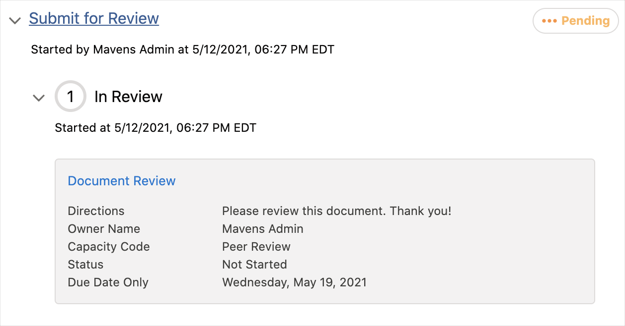
Task: Collapse the In Review step chevron
Action: (39, 98)
